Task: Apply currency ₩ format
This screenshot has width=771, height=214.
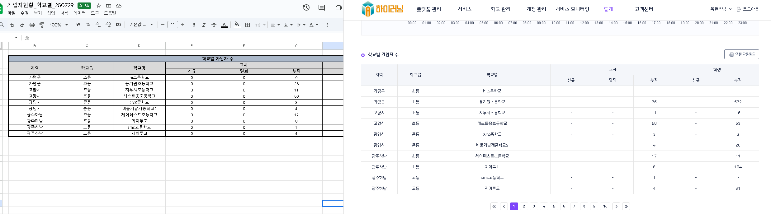Action: pos(78,25)
